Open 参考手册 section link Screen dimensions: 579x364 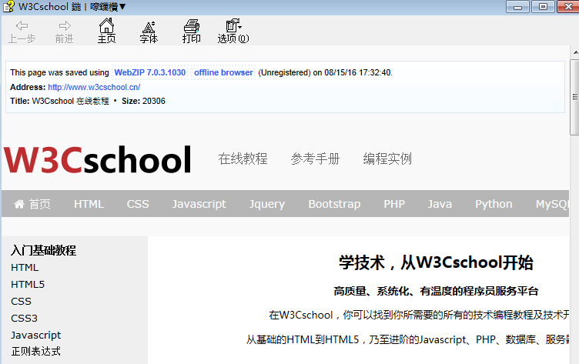point(315,159)
